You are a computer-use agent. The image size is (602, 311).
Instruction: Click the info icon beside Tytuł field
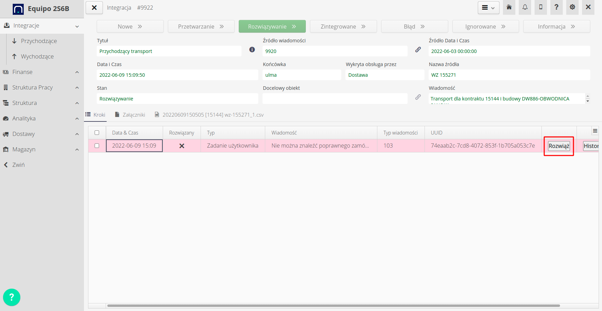click(252, 50)
